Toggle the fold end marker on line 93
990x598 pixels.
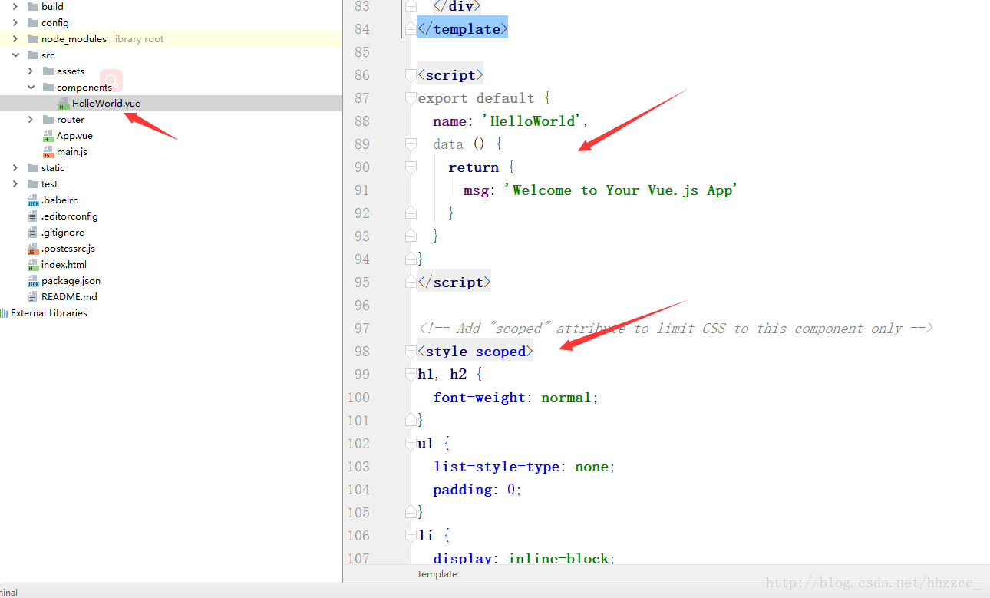tap(411, 236)
